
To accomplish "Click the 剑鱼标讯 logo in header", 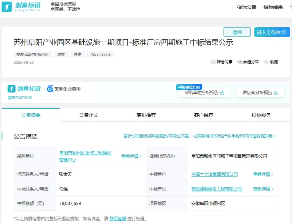I will pyautogui.click(x=21, y=7).
